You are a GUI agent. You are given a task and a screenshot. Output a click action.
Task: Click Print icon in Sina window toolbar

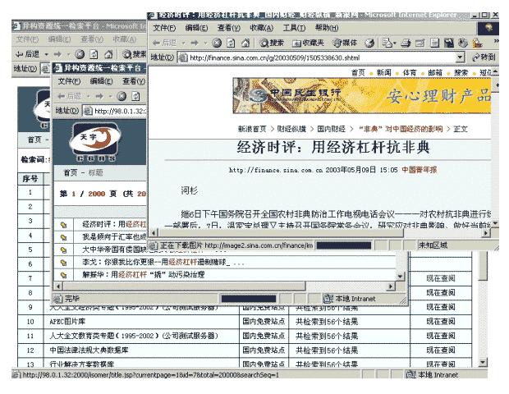406,43
